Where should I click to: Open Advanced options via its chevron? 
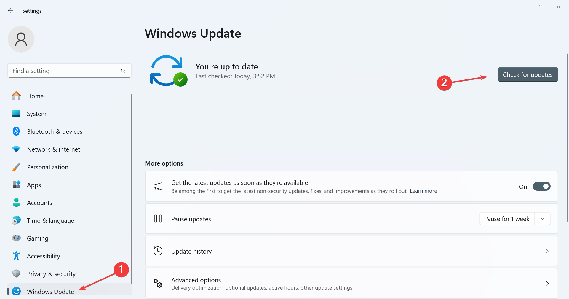coord(547,284)
